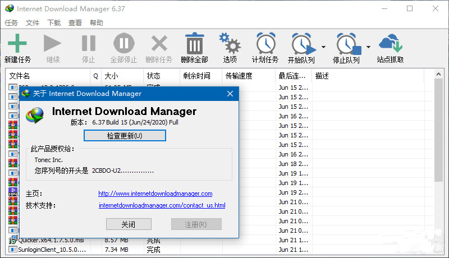Image resolution: width=449 pixels, height=258 pixels.
Task: Open the 下载 menu
Action: point(54,22)
